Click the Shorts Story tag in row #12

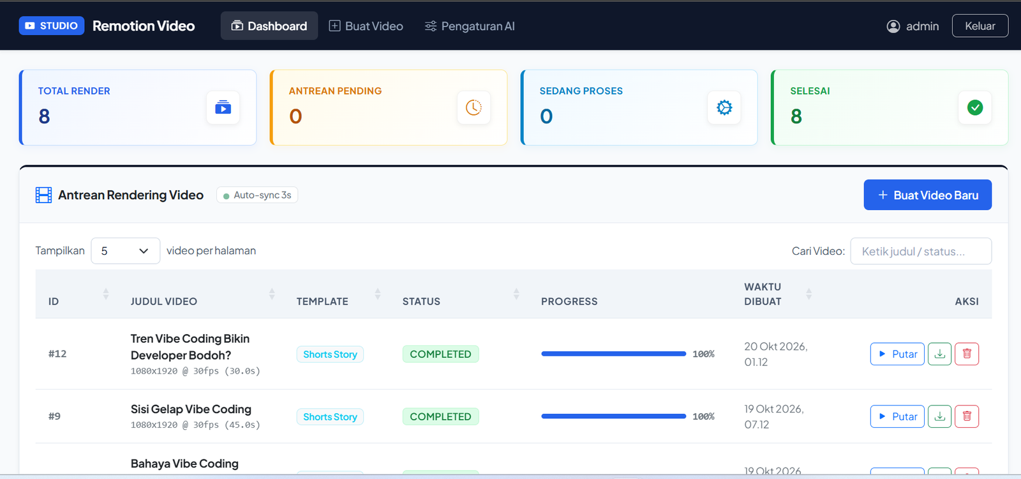tap(330, 354)
